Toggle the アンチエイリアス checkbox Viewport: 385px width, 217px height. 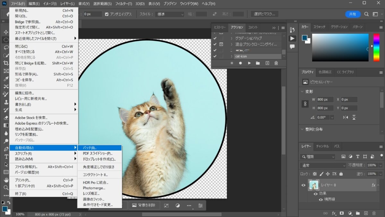click(107, 14)
